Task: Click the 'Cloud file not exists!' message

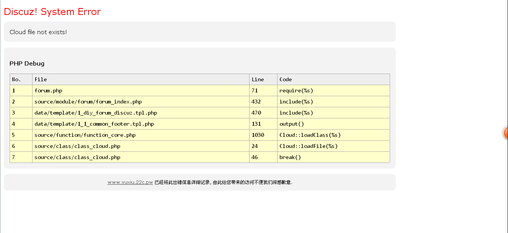Action: click(38, 32)
